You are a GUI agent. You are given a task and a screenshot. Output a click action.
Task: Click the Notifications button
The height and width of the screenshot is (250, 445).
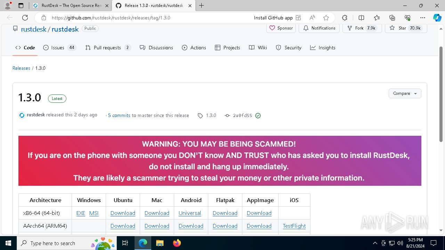319,28
